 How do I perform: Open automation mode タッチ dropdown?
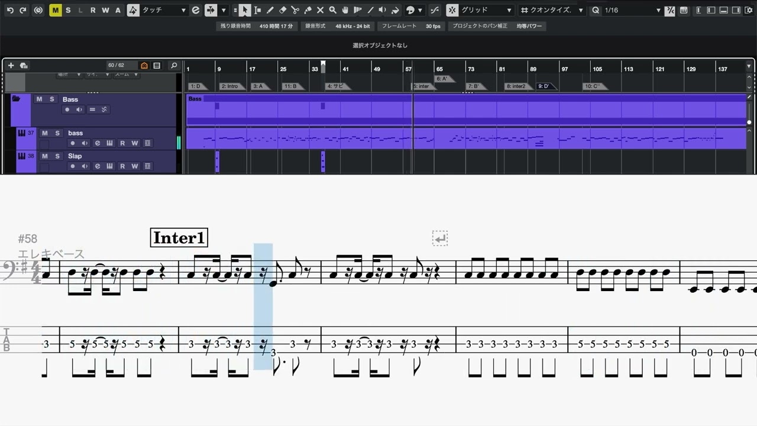pos(164,10)
